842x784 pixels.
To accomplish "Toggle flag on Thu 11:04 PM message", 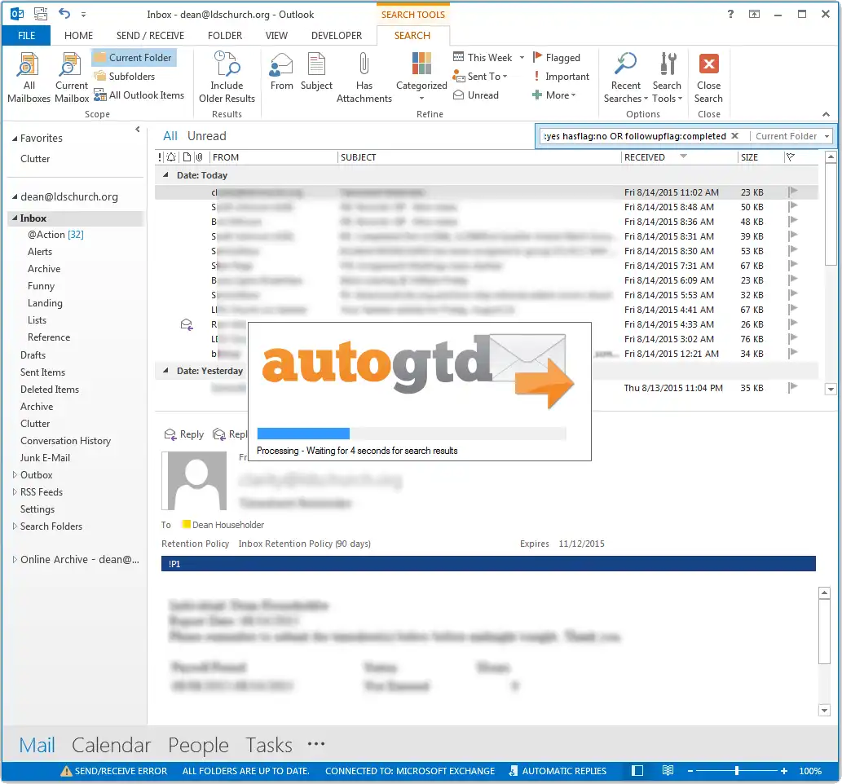I will (792, 387).
